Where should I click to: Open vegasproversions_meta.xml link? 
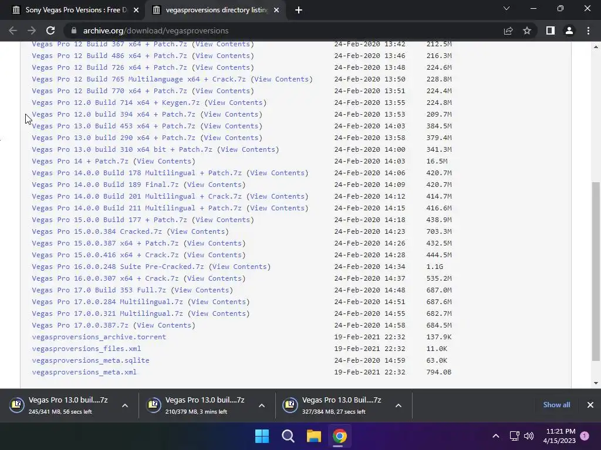tap(84, 372)
